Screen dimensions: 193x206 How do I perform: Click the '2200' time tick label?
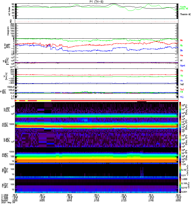[178, 201]
